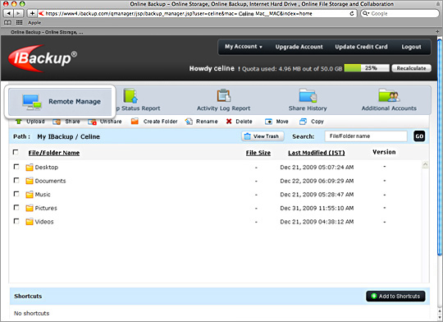Image resolution: width=443 pixels, height=322 pixels.
Task: Toggle the select-all checkbox in header
Action: pos(16,152)
